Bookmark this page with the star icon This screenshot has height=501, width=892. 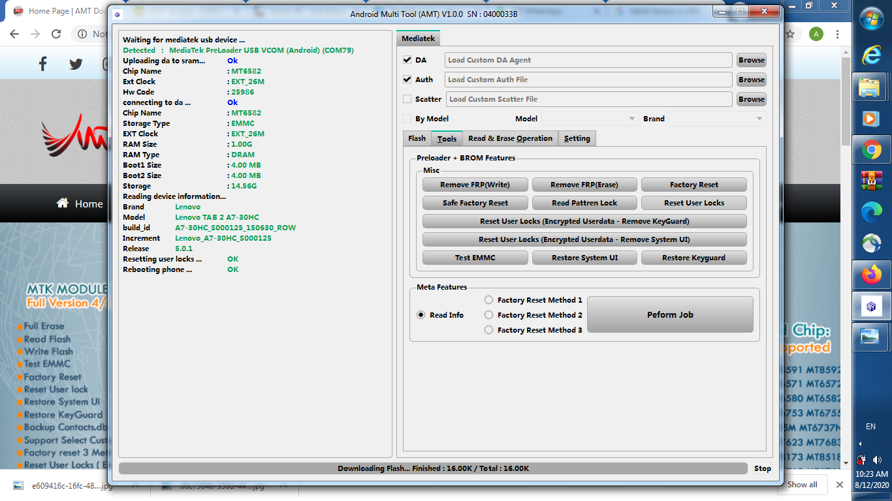click(x=790, y=34)
